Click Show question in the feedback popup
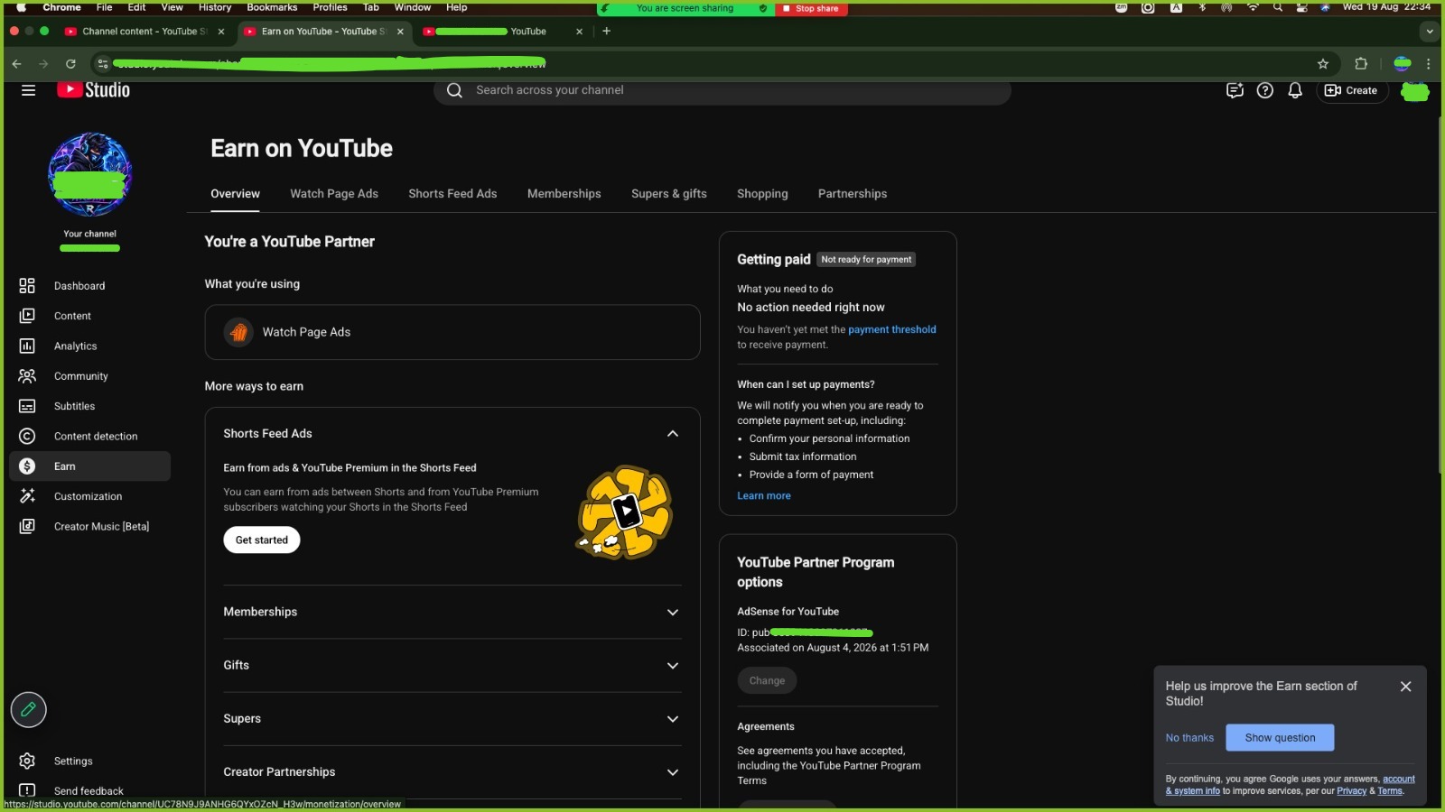 1280,738
